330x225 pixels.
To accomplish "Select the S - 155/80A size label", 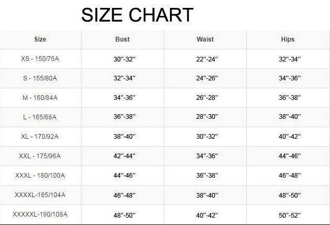I will click(x=40, y=78).
